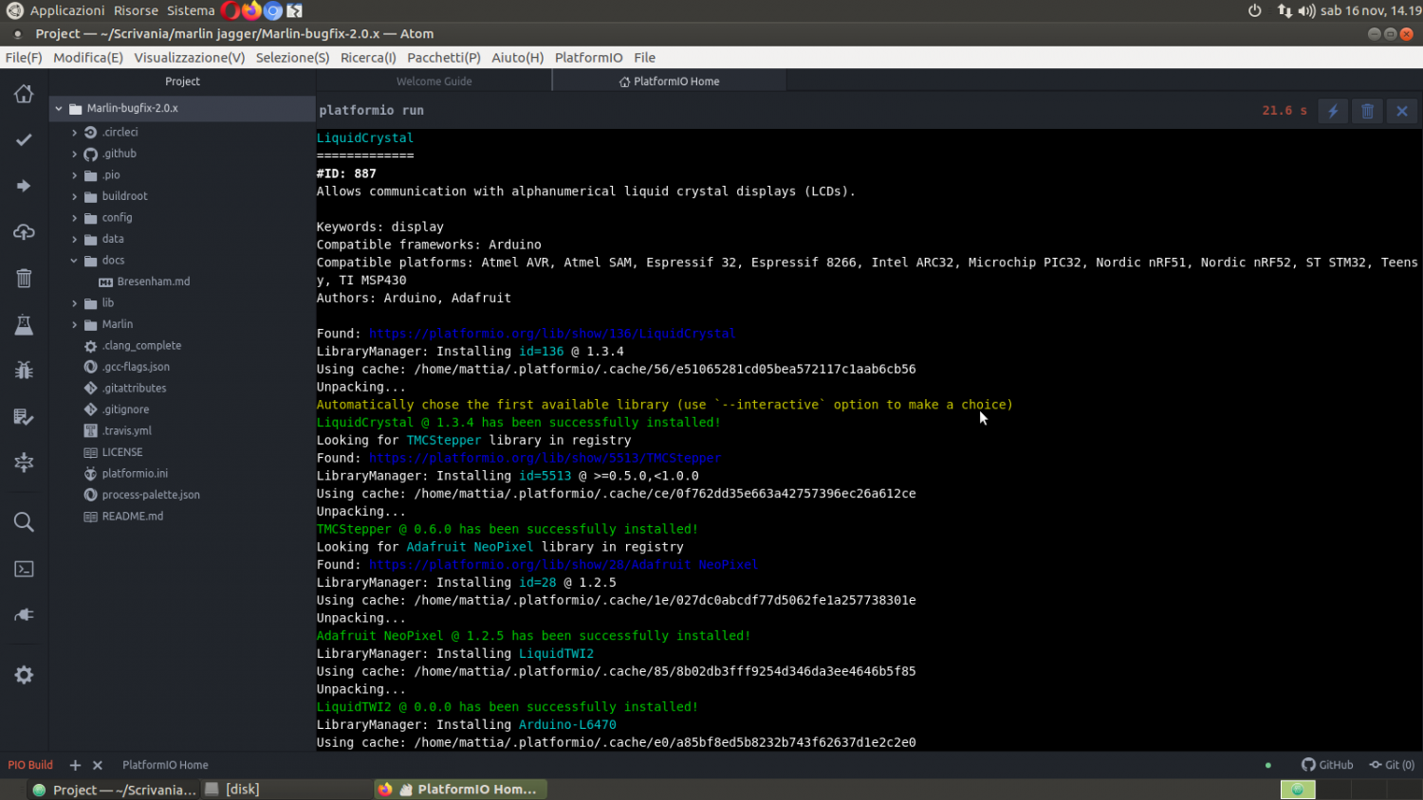Click the GitHub status bar item
The image size is (1423, 800).
pyautogui.click(x=1327, y=765)
